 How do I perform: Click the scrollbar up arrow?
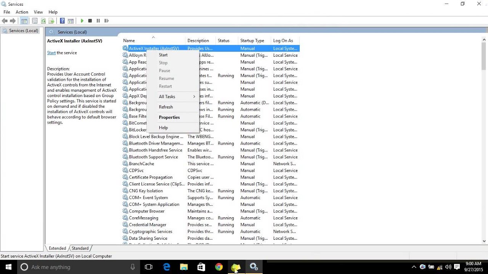pos(484,39)
